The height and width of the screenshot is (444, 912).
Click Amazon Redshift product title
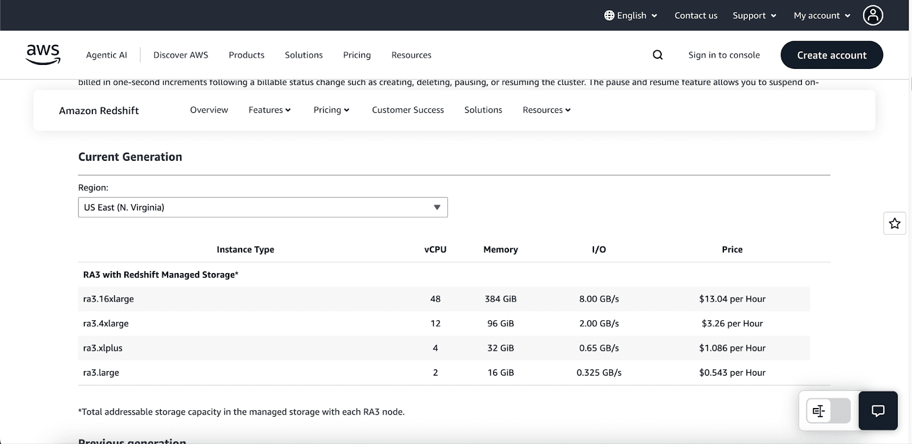[x=99, y=111]
